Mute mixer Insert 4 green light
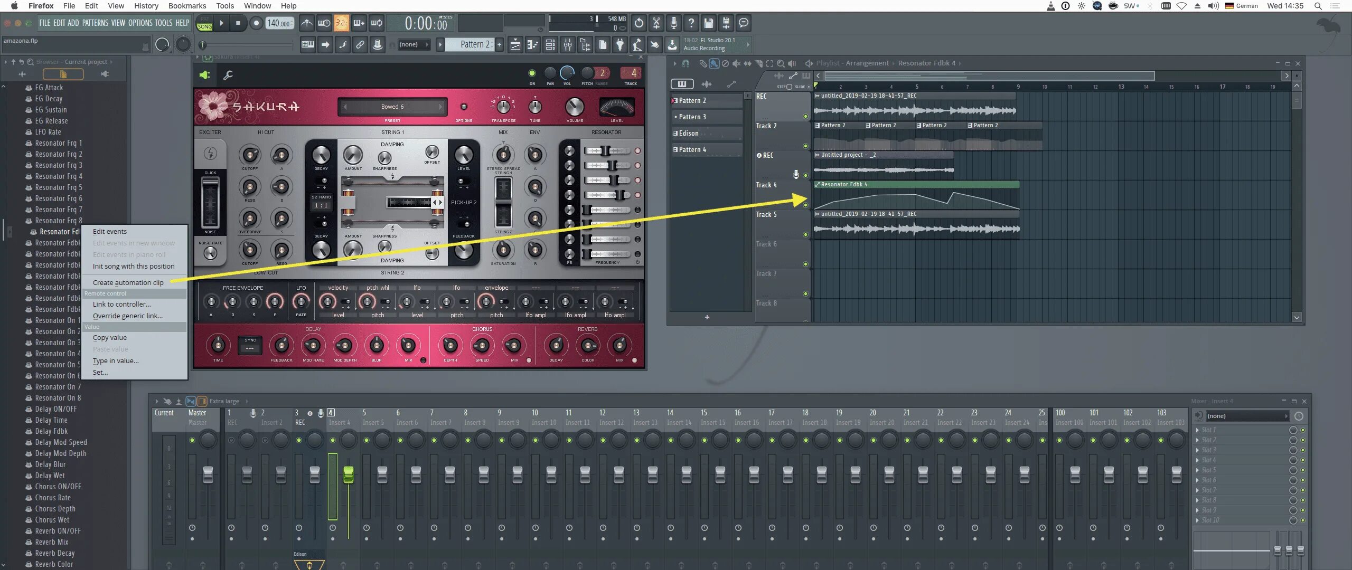This screenshot has width=1352, height=570. pos(333,440)
